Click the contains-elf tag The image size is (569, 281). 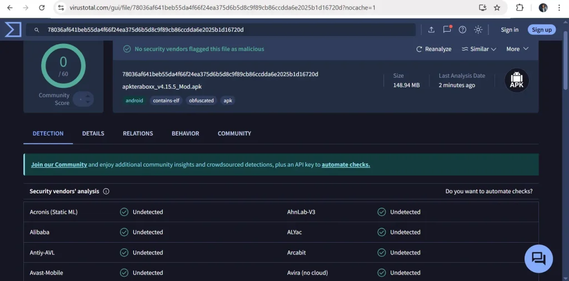click(166, 101)
